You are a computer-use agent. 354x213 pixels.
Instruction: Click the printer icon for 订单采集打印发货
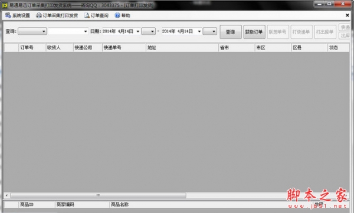pos(39,15)
